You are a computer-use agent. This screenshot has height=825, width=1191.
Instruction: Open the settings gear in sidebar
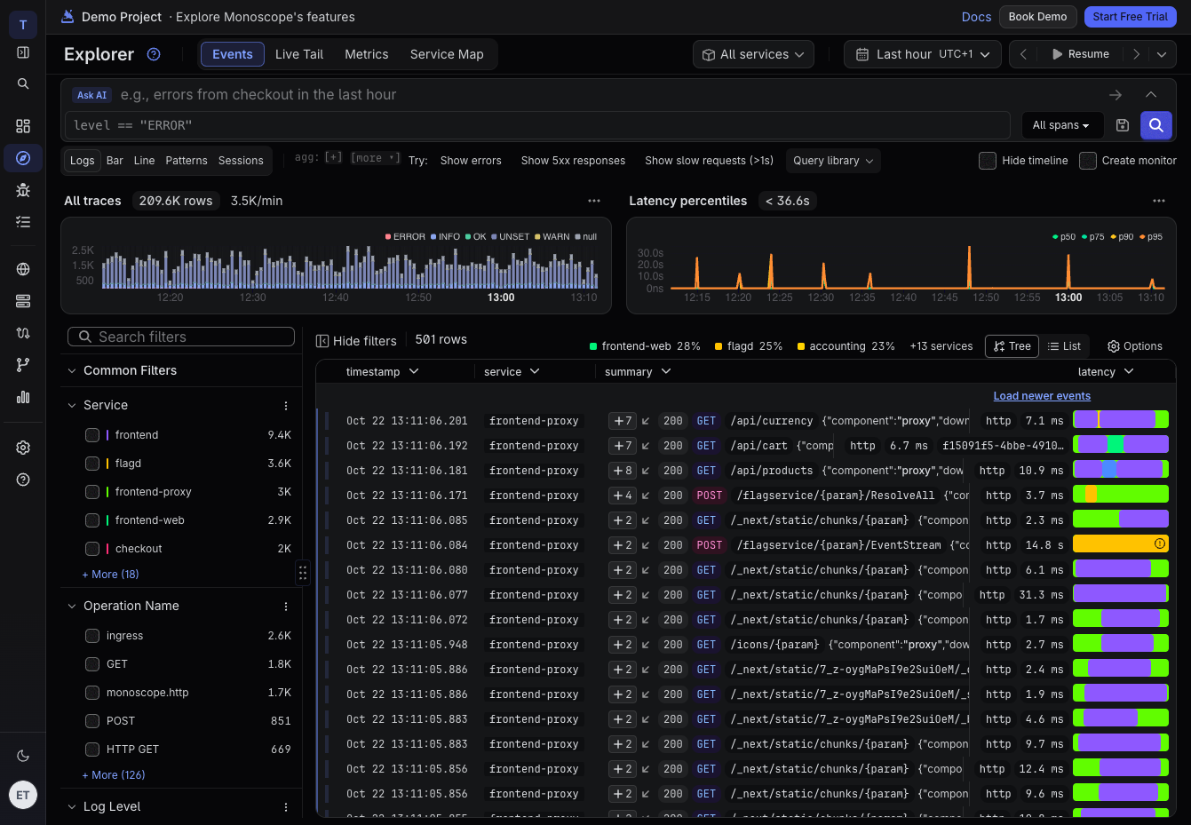click(23, 448)
